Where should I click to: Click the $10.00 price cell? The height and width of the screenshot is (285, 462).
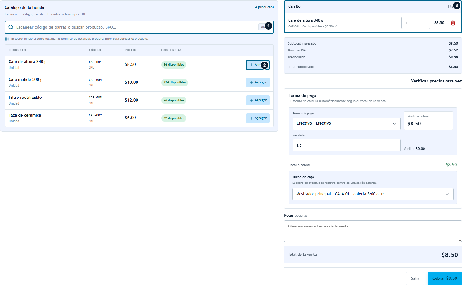(131, 82)
